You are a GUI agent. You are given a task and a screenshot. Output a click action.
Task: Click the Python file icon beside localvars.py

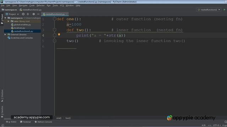point(12,28)
